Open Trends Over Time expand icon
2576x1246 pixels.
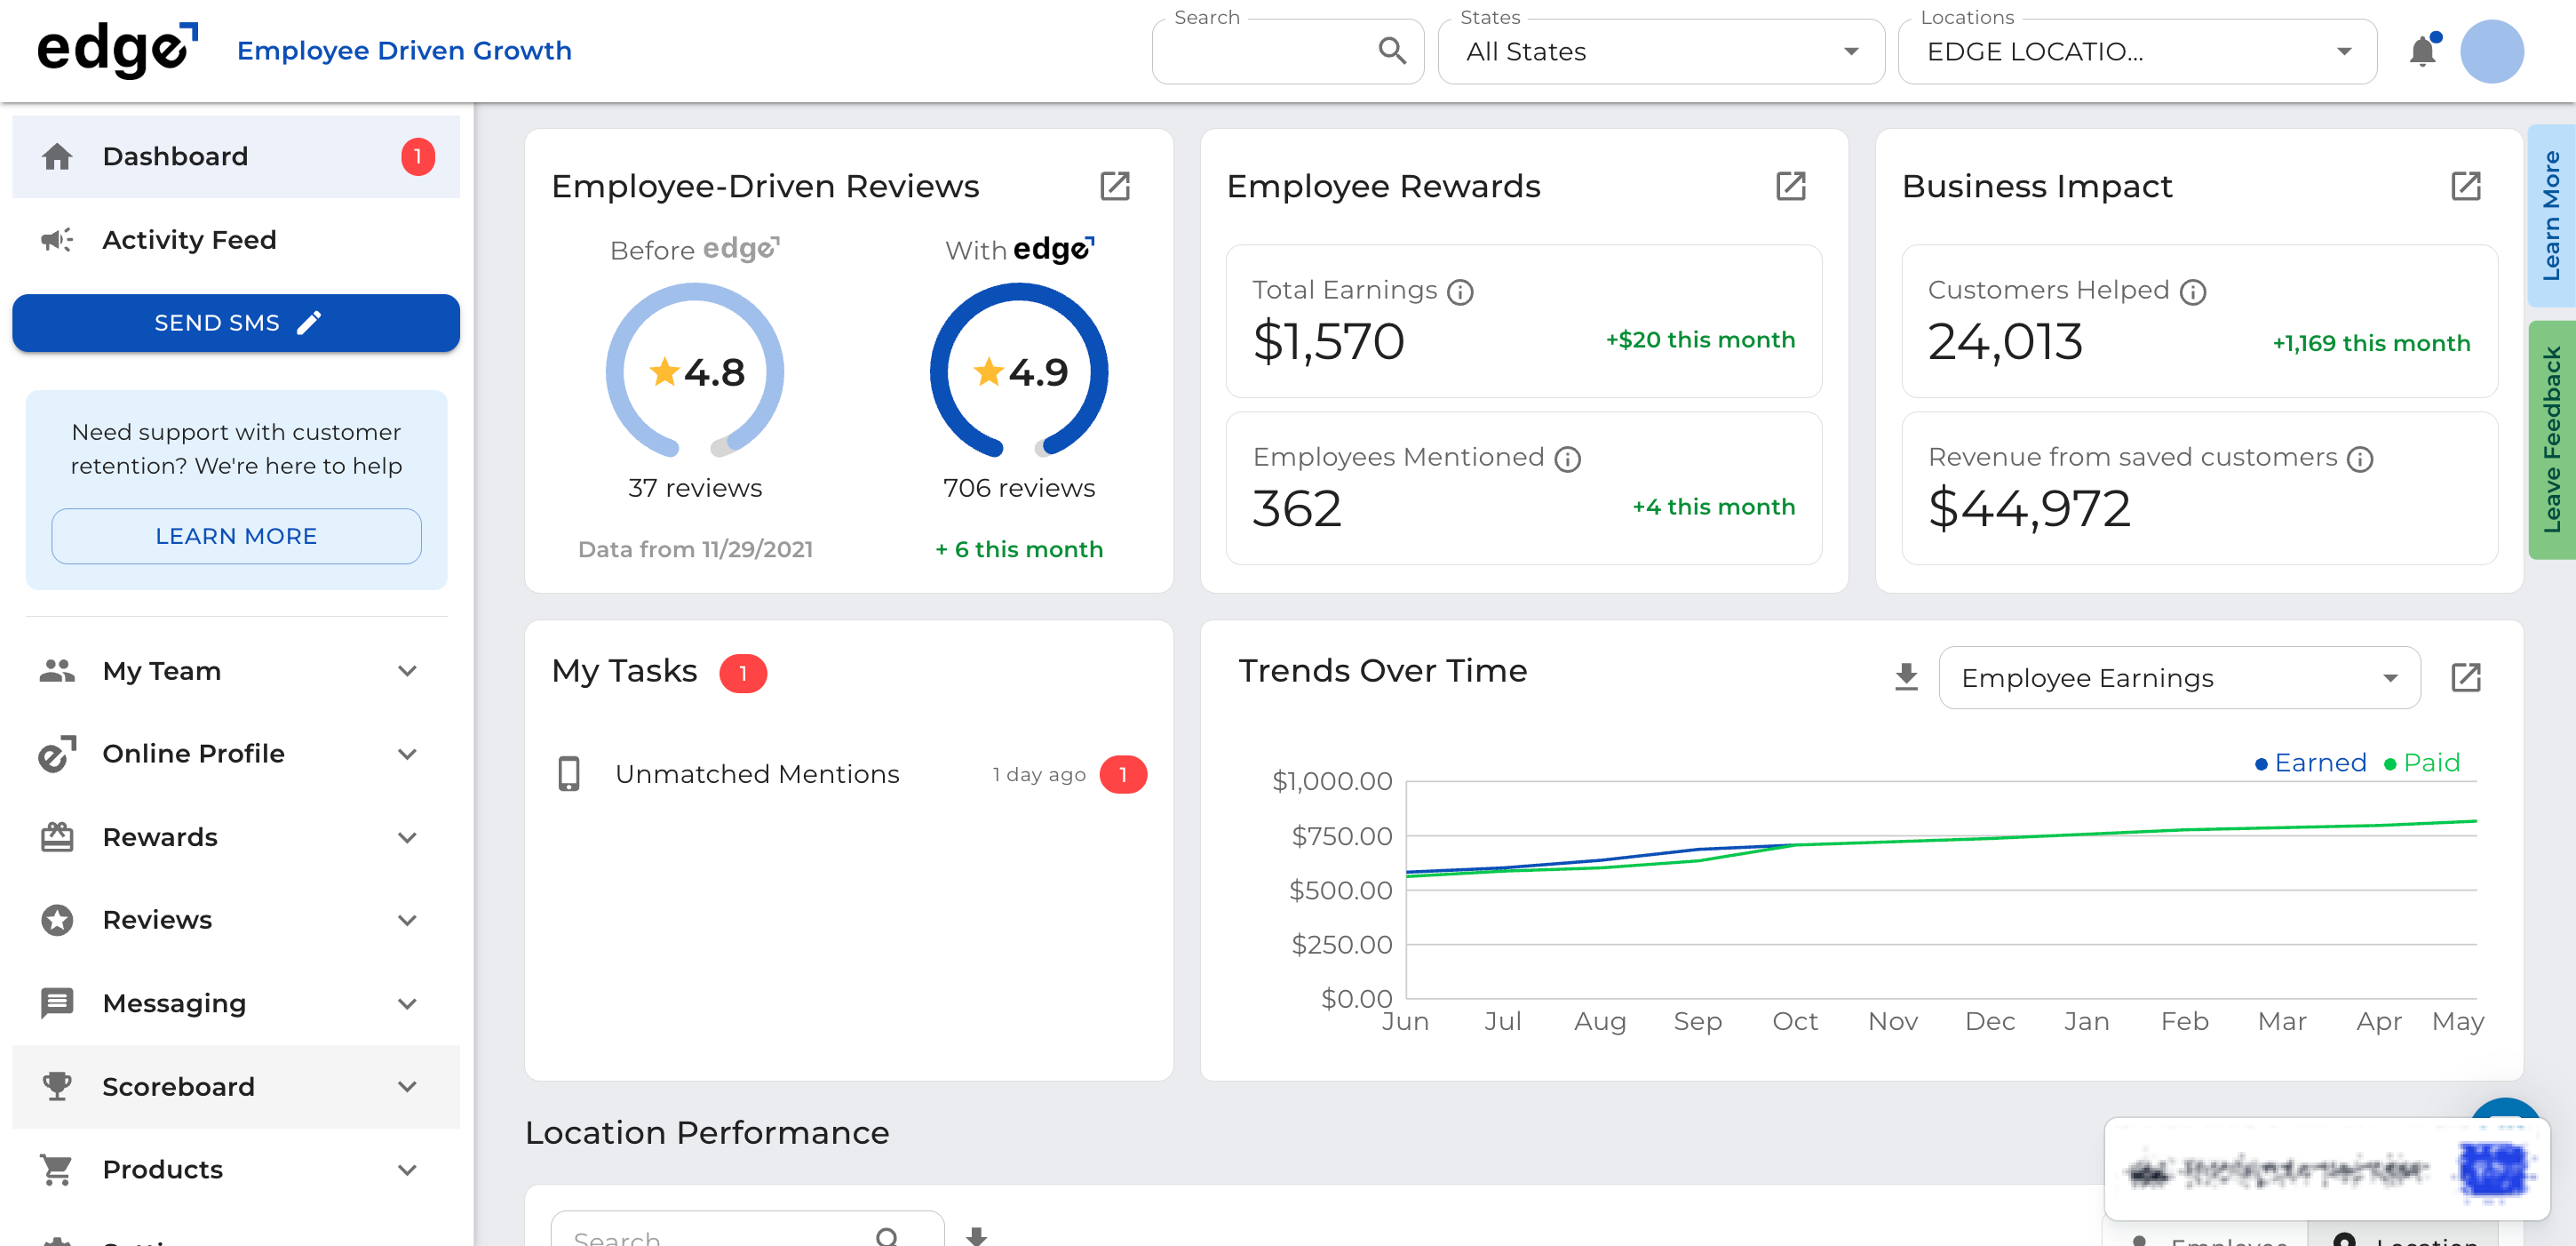tap(2466, 677)
